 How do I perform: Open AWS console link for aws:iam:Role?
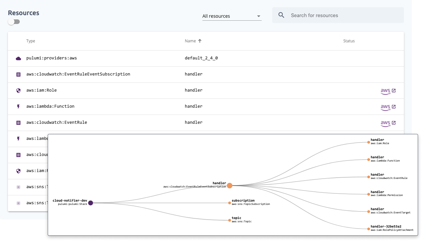[388, 91]
